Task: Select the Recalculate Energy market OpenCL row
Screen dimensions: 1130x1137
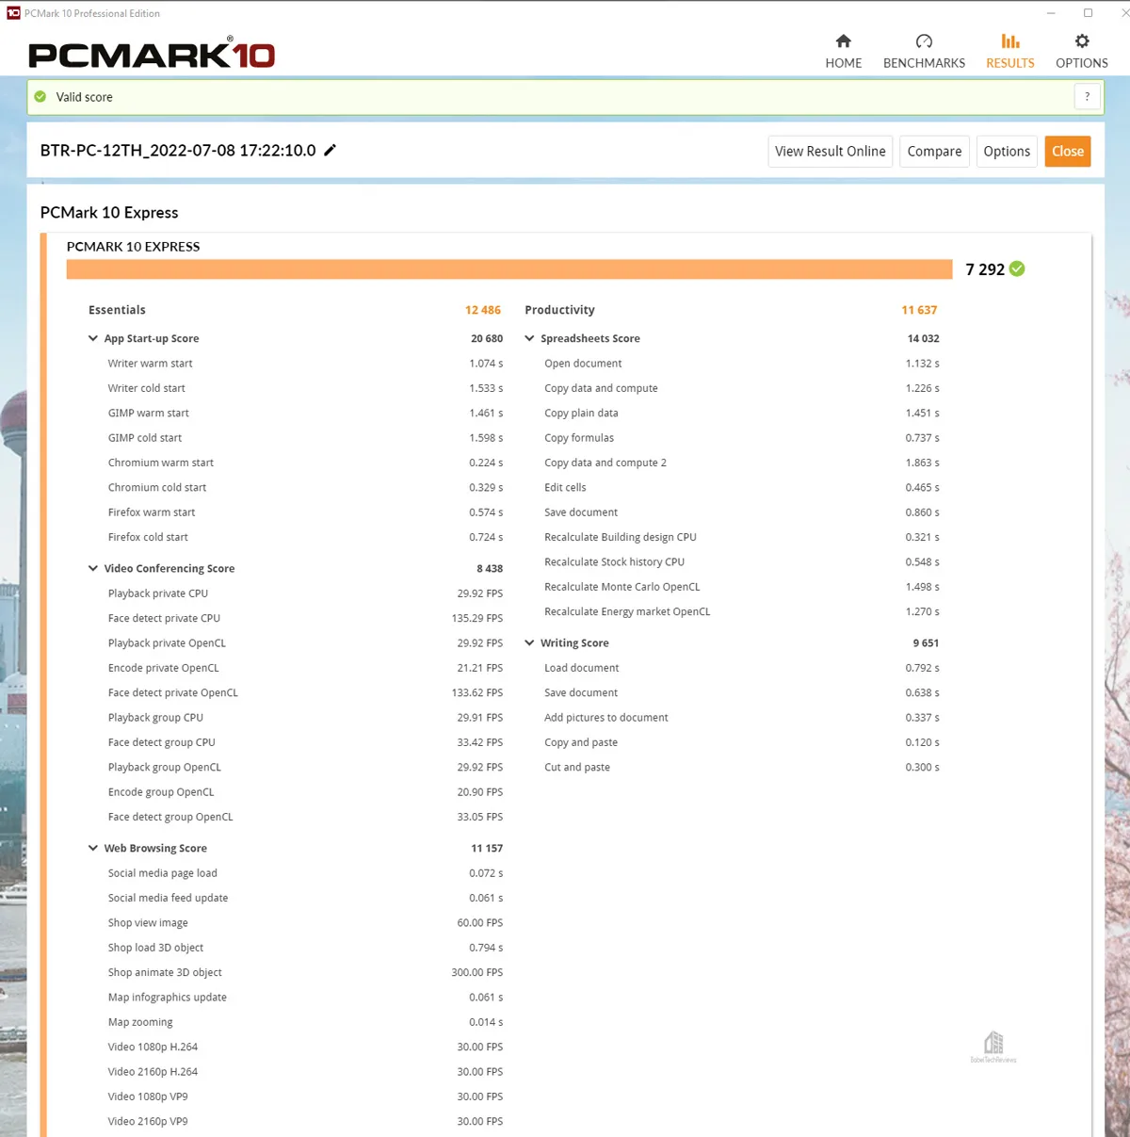Action: tap(742, 611)
